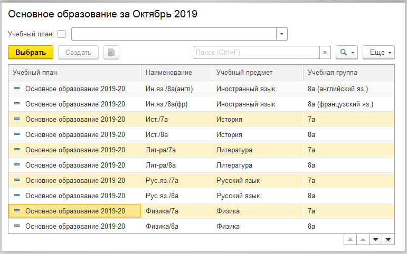Open the magnifier search options dropdown

(x=347, y=52)
